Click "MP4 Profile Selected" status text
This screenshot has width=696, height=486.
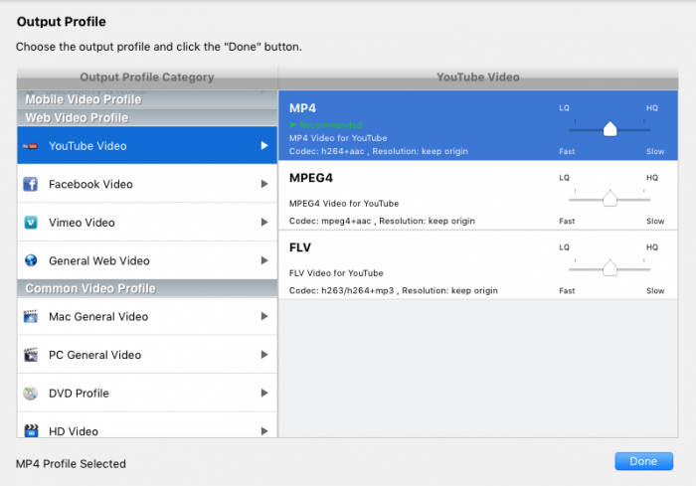pos(71,464)
